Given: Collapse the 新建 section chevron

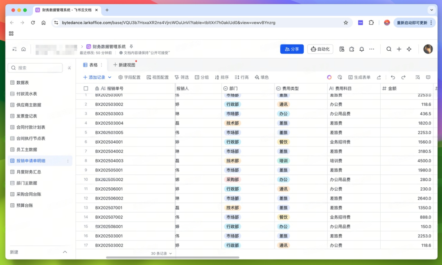Looking at the screenshot, I should click(x=65, y=252).
